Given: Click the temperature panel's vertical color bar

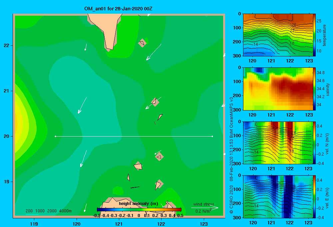Looking at the screenshot, I should click(314, 35).
